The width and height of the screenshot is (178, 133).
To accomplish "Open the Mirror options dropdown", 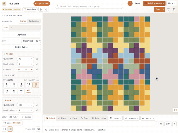I will coord(132,118).
